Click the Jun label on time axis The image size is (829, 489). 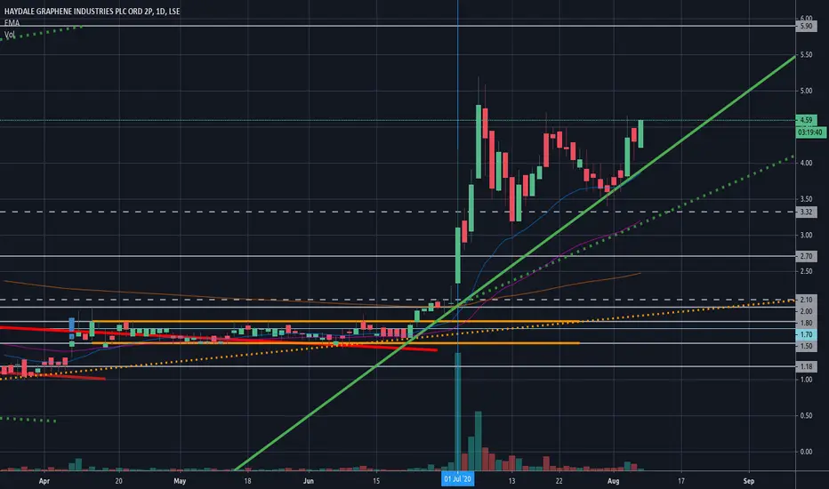click(x=309, y=481)
